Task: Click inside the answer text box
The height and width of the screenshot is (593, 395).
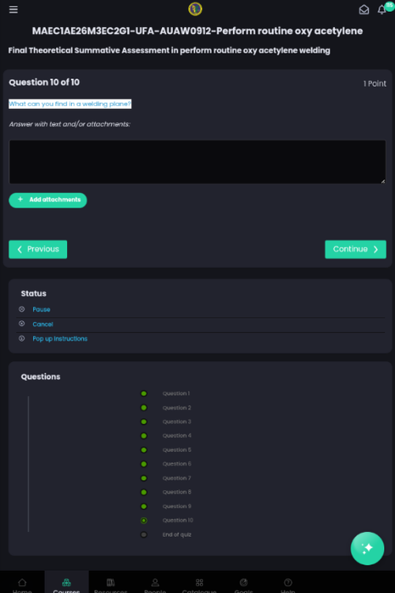Action: (x=197, y=162)
